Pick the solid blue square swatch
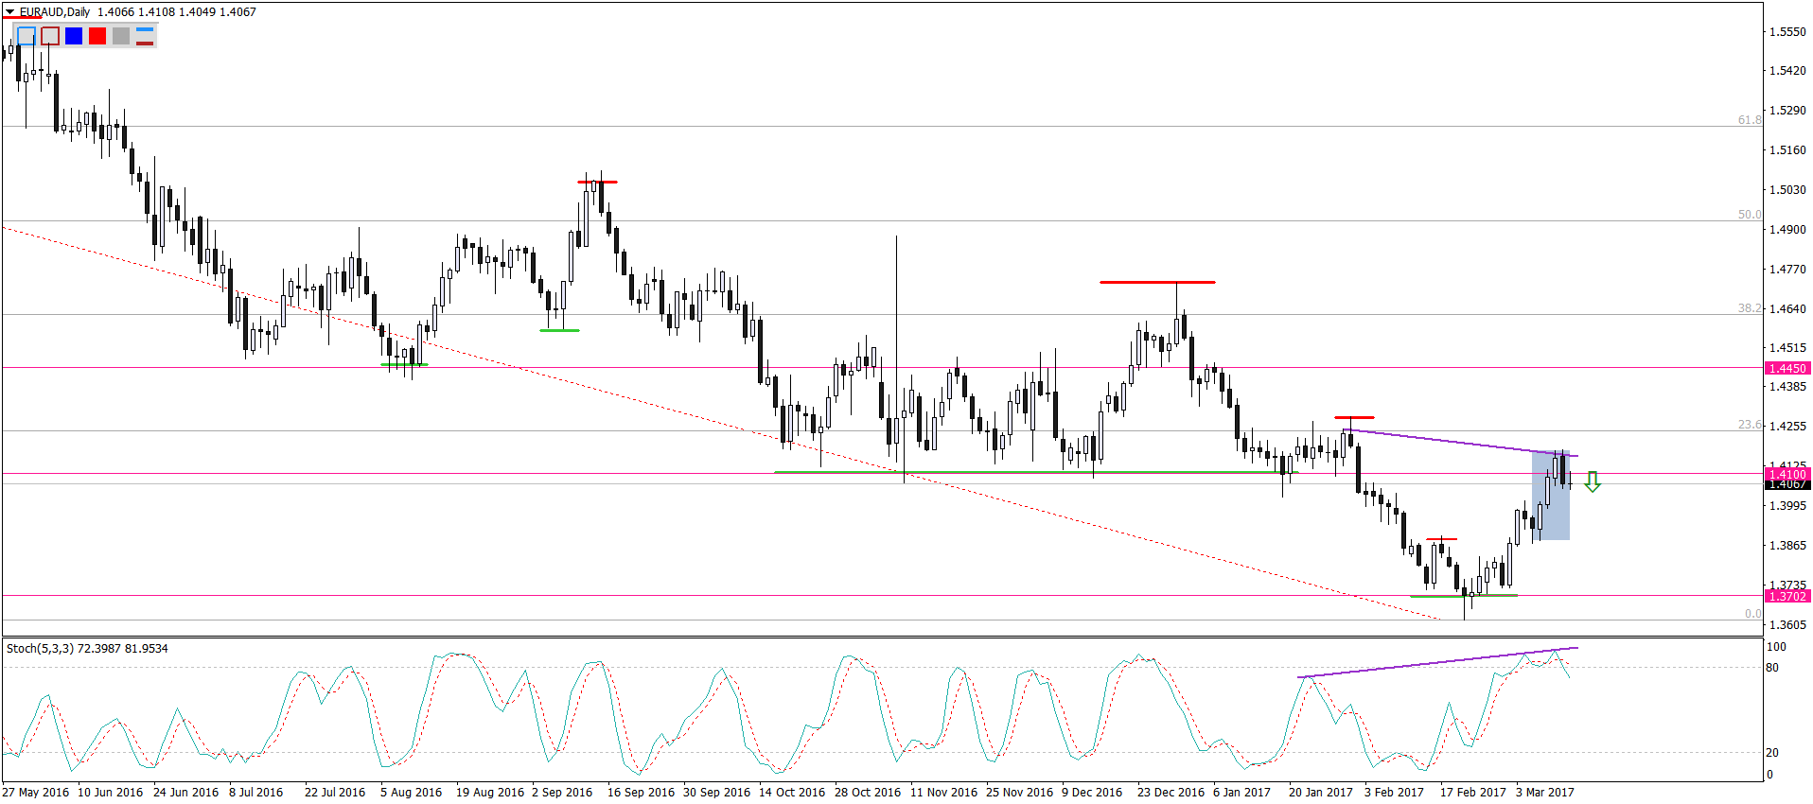Screen dimensions: 1813x804 coord(74,36)
